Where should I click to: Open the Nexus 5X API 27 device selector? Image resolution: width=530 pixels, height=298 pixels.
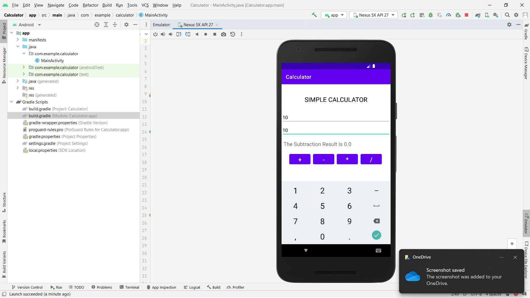pyautogui.click(x=373, y=15)
